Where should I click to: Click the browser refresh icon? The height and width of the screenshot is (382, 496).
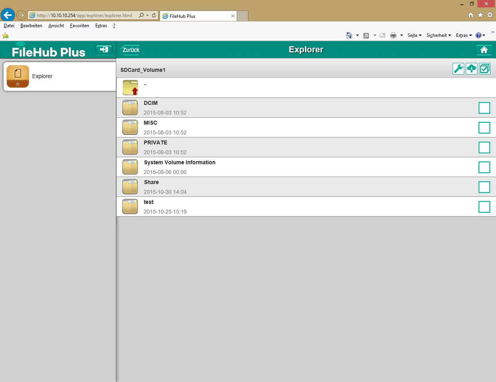coord(154,16)
